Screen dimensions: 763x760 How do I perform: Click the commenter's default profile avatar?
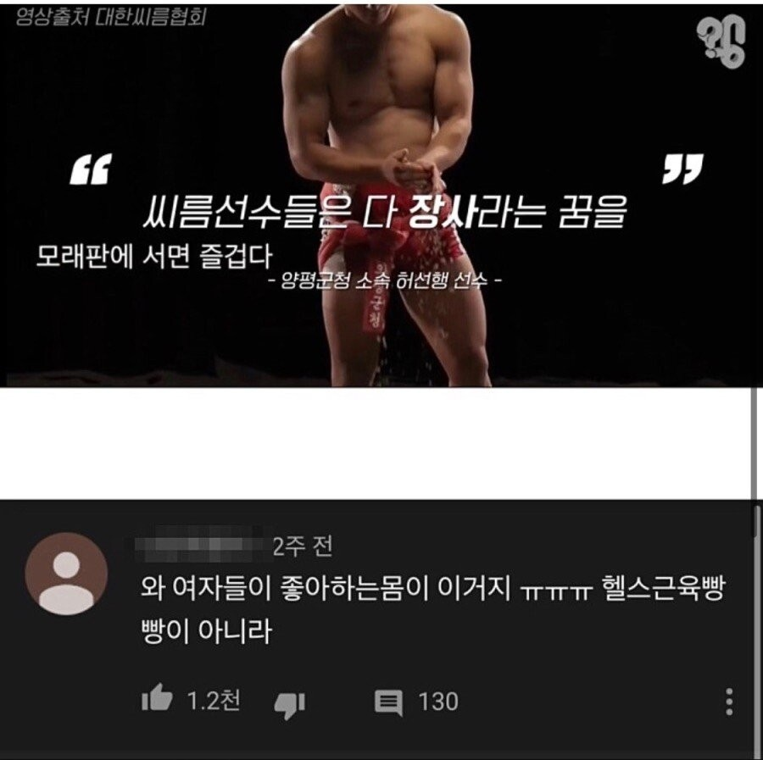click(66, 574)
